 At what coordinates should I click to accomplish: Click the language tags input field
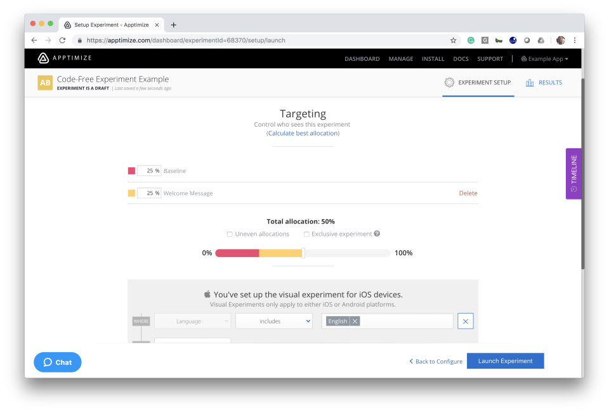(387, 321)
